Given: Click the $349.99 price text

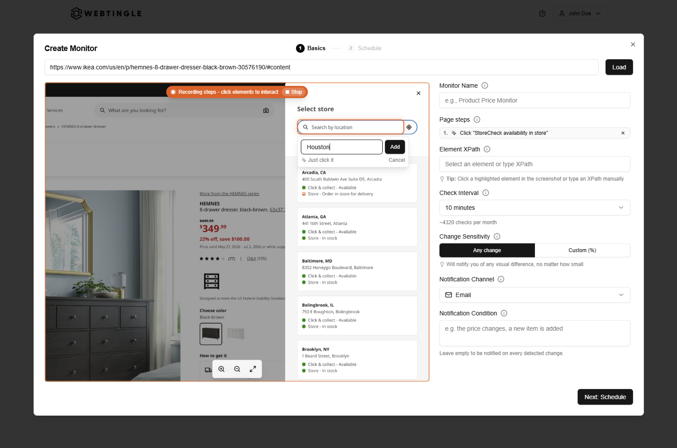Looking at the screenshot, I should tap(213, 228).
